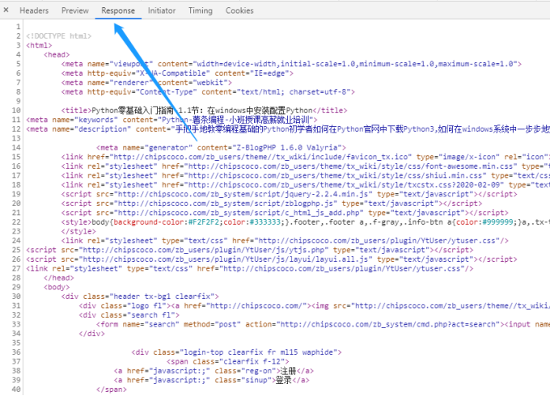Viewport: 550px width, 396px height.
Task: Click the <!DOCTYPE html> line
Action: pos(59,36)
